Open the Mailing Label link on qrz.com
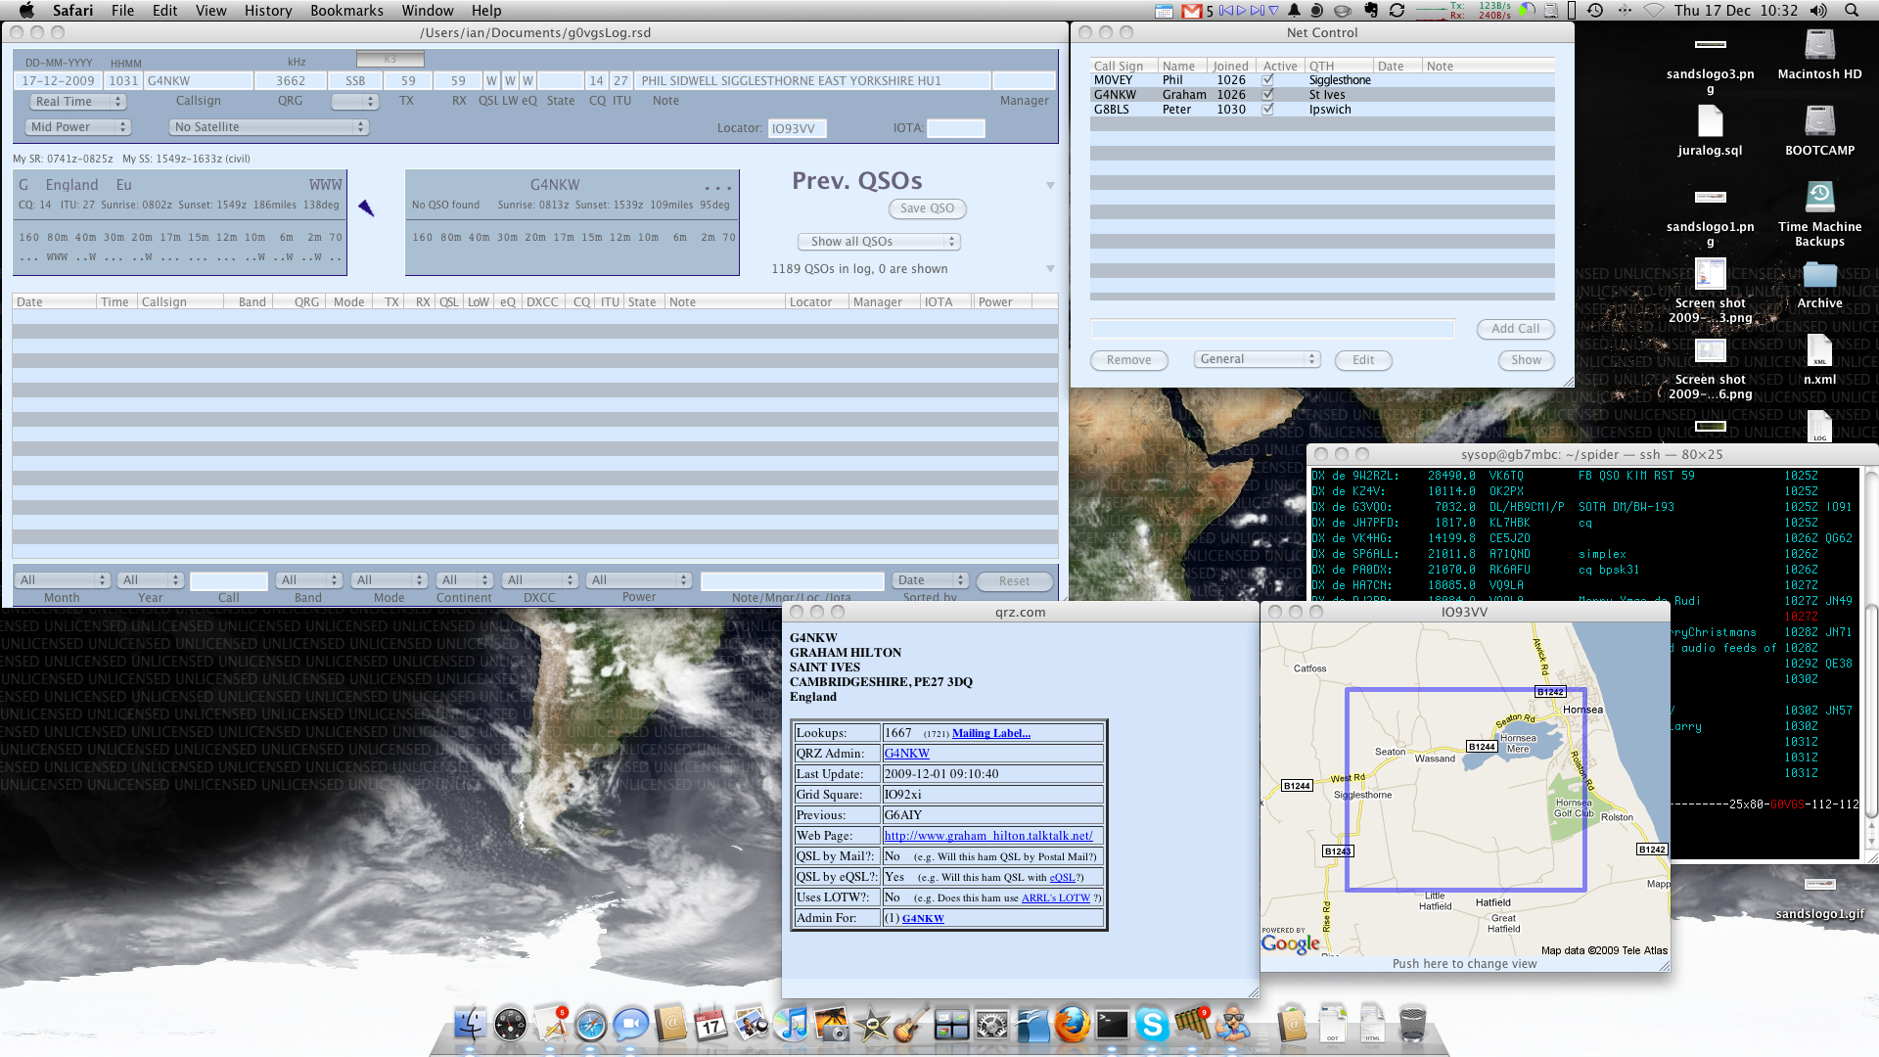The height and width of the screenshot is (1057, 1879). point(990,733)
